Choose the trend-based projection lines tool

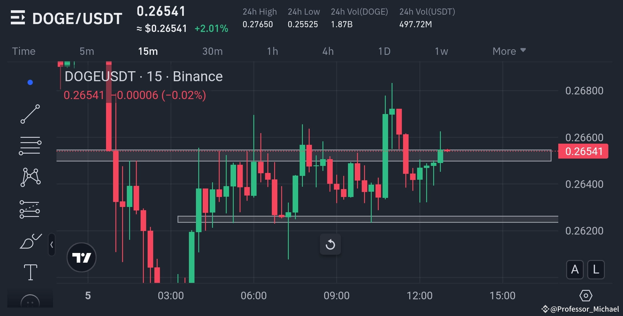pyautogui.click(x=30, y=209)
